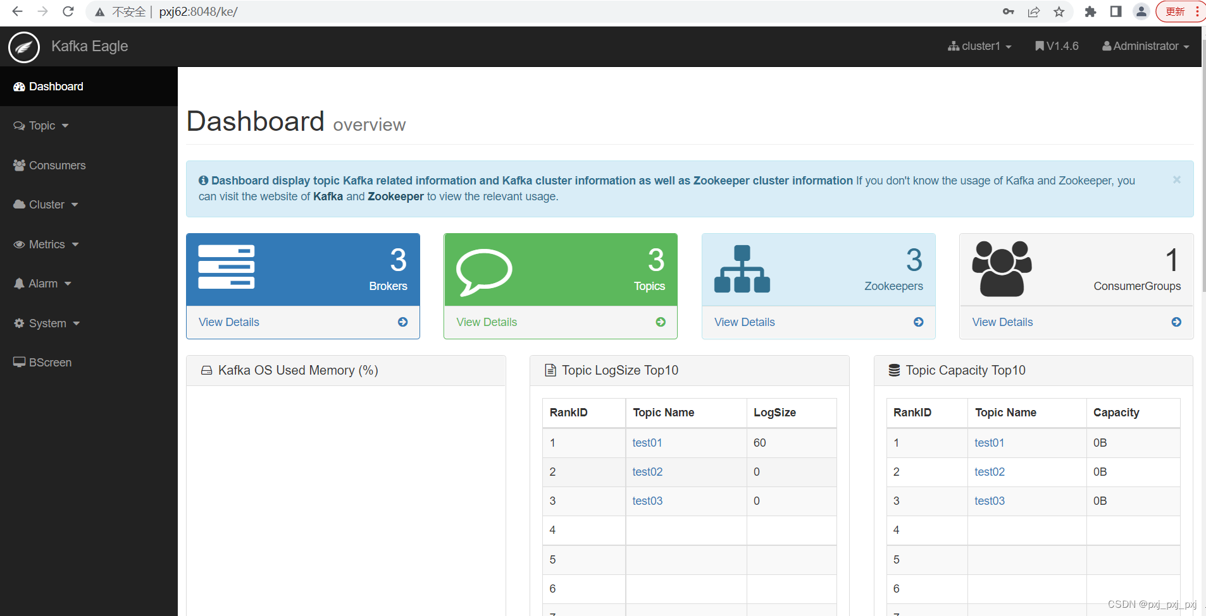The width and height of the screenshot is (1206, 616).
Task: Open the browser profile avatar
Action: click(x=1141, y=11)
